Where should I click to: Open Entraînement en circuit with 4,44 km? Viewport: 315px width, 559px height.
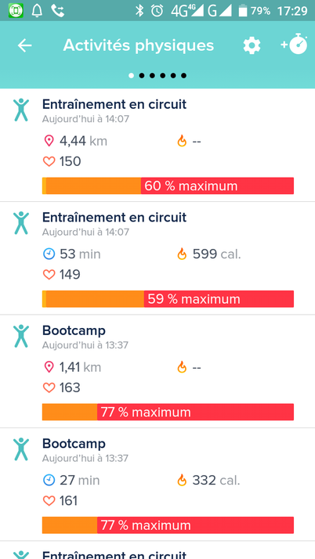click(x=157, y=145)
